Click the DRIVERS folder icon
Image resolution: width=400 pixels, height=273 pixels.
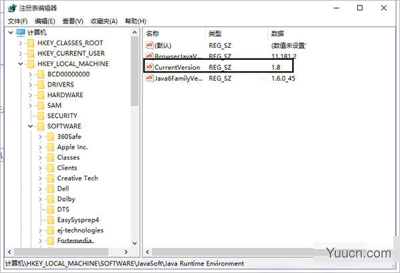[41, 85]
